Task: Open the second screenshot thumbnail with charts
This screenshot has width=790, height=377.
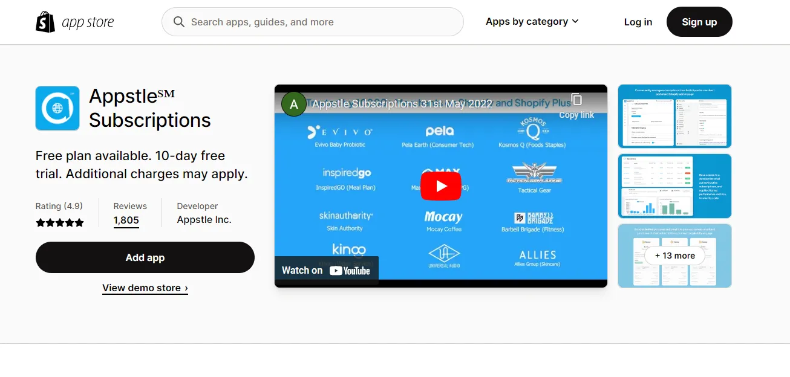Action: point(674,186)
